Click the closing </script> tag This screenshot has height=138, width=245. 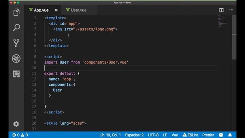(x=54, y=112)
